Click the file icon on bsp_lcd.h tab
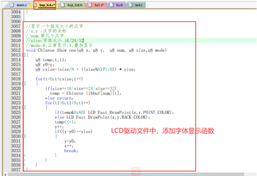Screen dimensions: 257x176 (63, 5)
